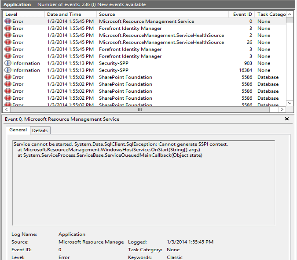Click Log Name value 'Application'

[x=72, y=234]
